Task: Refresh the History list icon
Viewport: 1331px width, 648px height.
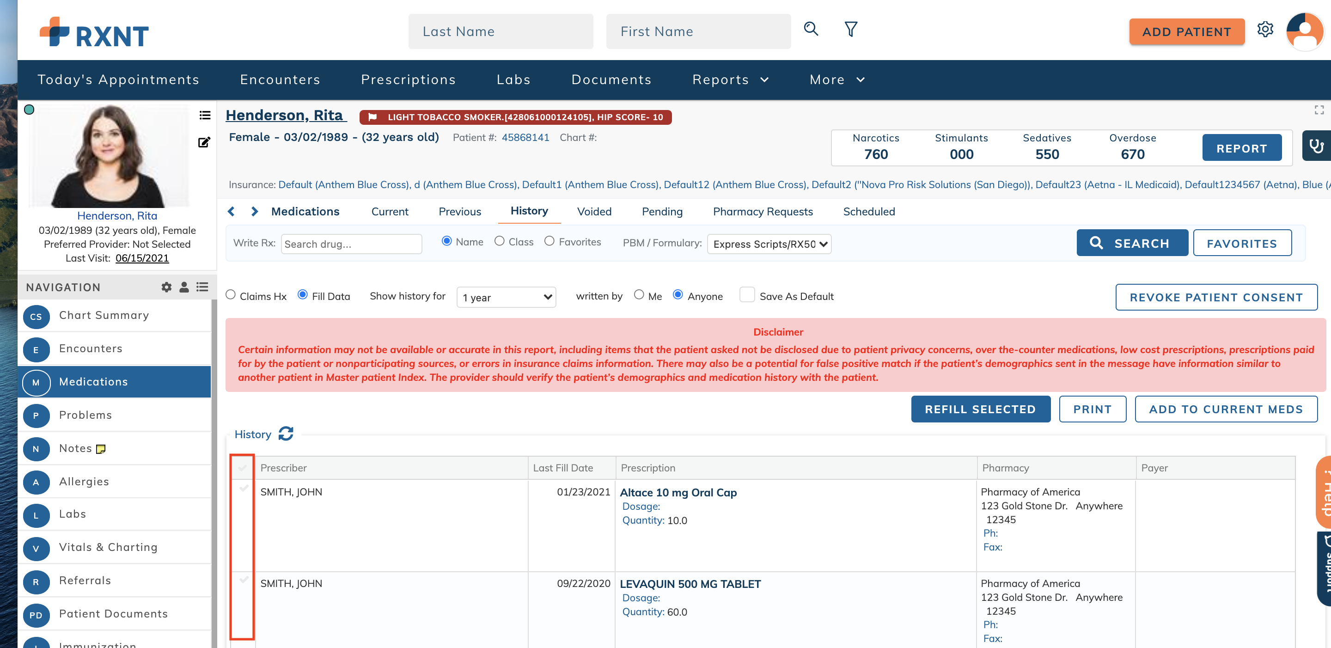Action: point(286,434)
